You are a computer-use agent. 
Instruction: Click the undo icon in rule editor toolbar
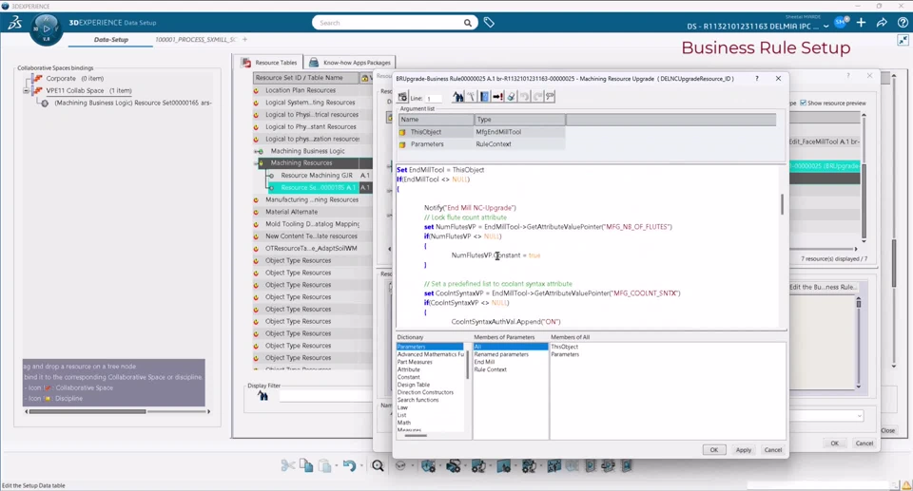click(x=524, y=97)
